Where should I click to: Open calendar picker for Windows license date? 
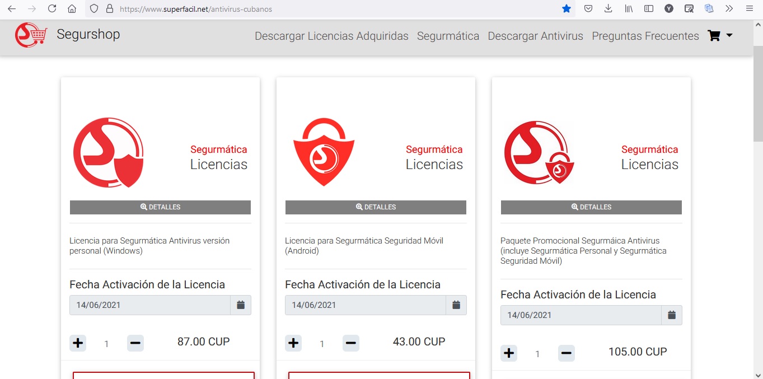tap(241, 305)
